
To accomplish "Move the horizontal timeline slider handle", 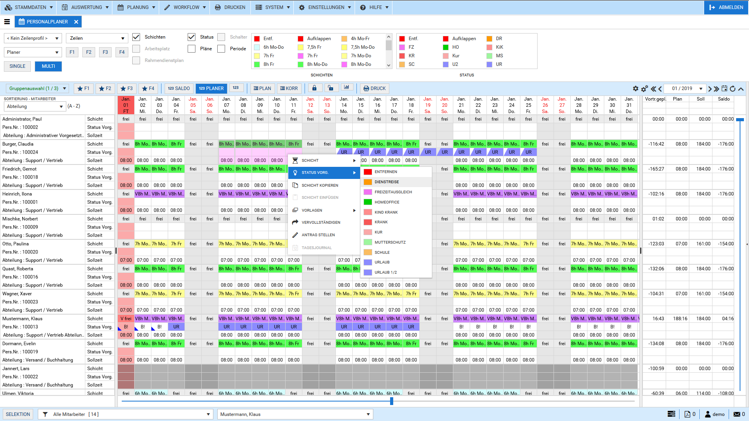I will [x=391, y=401].
